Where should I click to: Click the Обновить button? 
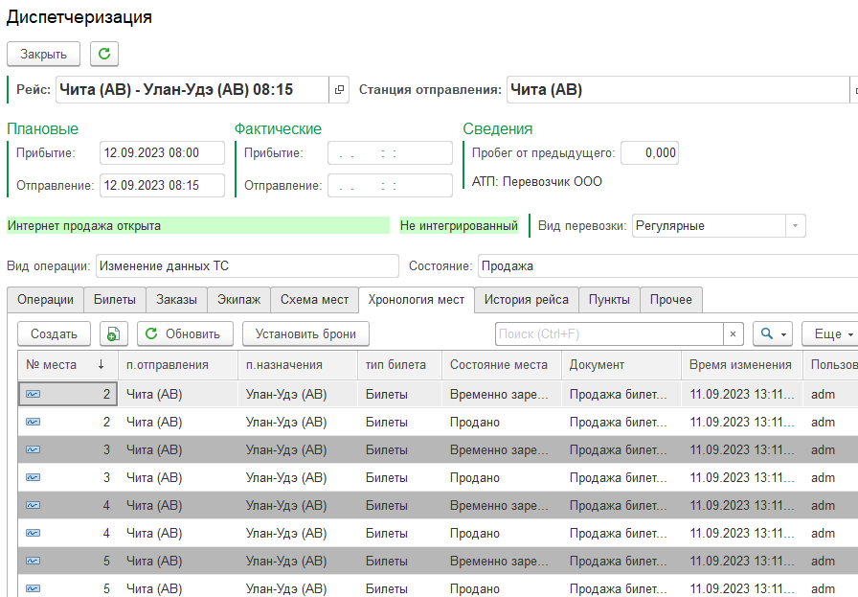pos(184,333)
